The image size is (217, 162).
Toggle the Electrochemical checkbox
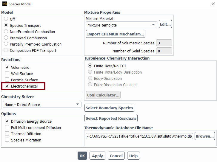tap(7, 86)
